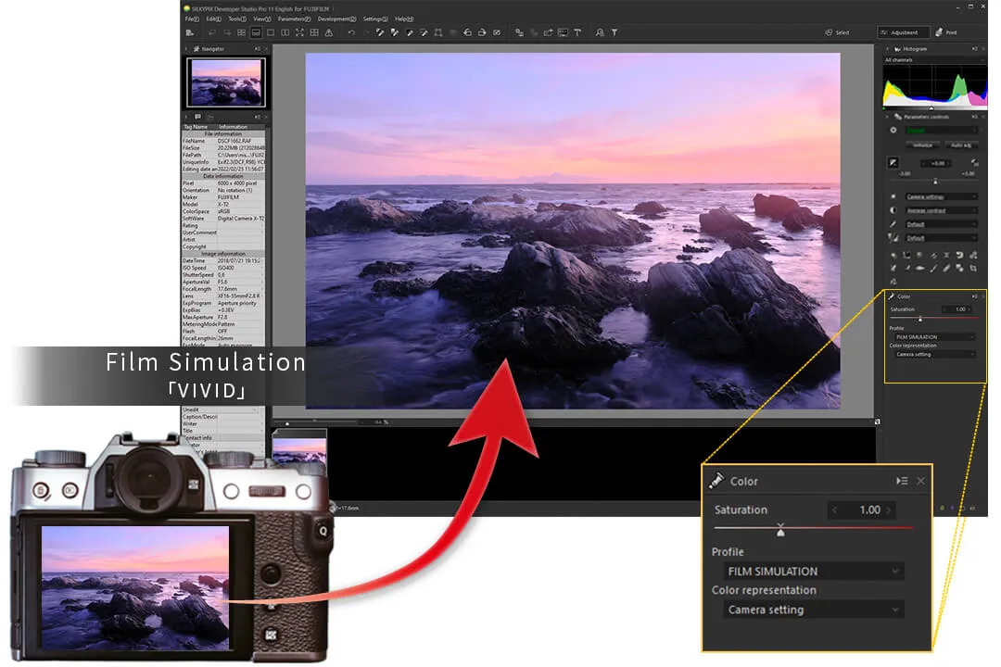1001x667 pixels.
Task: Click the Initialize button
Action: click(922, 145)
